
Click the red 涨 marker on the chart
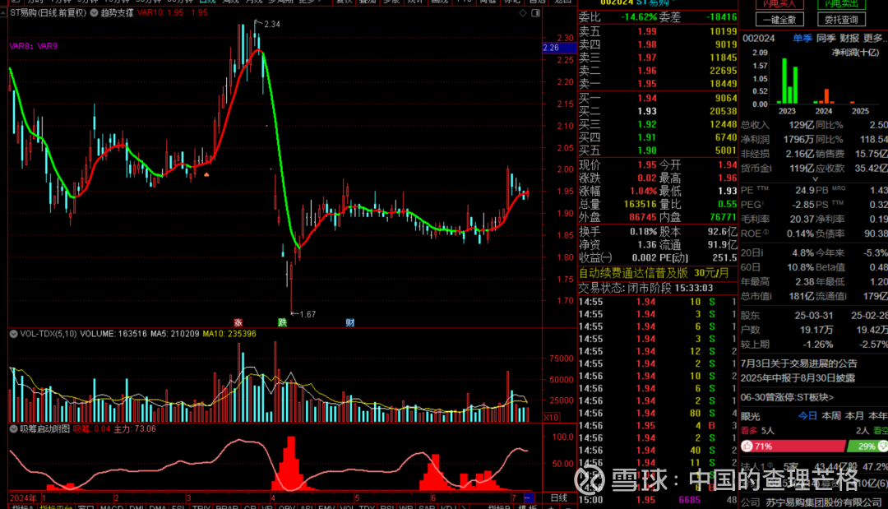point(238,322)
